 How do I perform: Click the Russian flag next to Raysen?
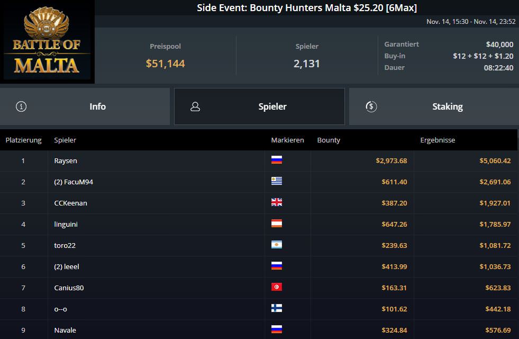276,160
